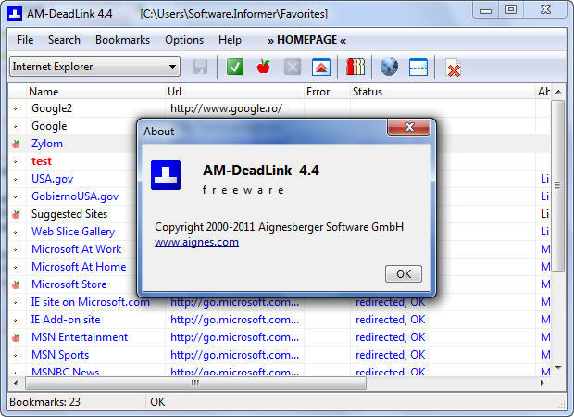This screenshot has height=417, width=574.
Task: Click the Bookmarks: 23 status bar entry
Action: point(44,402)
